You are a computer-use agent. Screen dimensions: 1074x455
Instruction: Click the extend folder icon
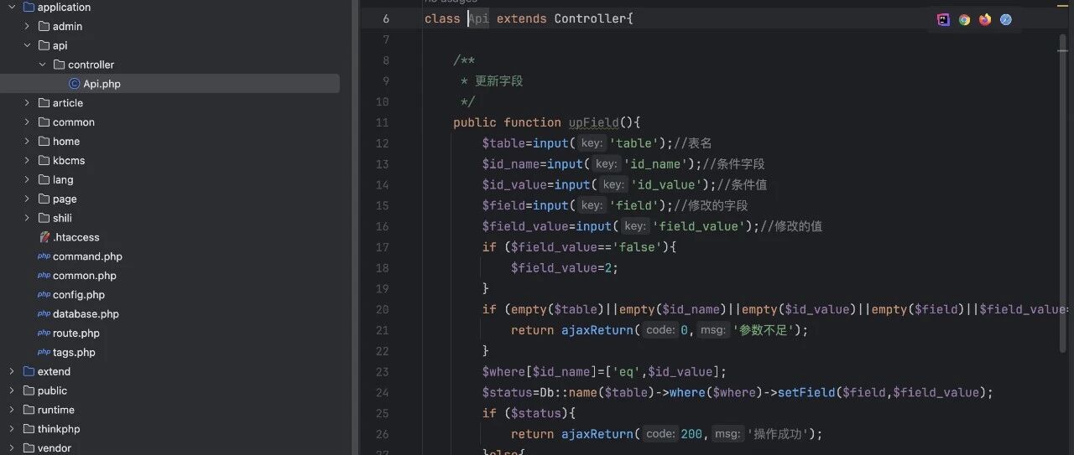tap(29, 371)
